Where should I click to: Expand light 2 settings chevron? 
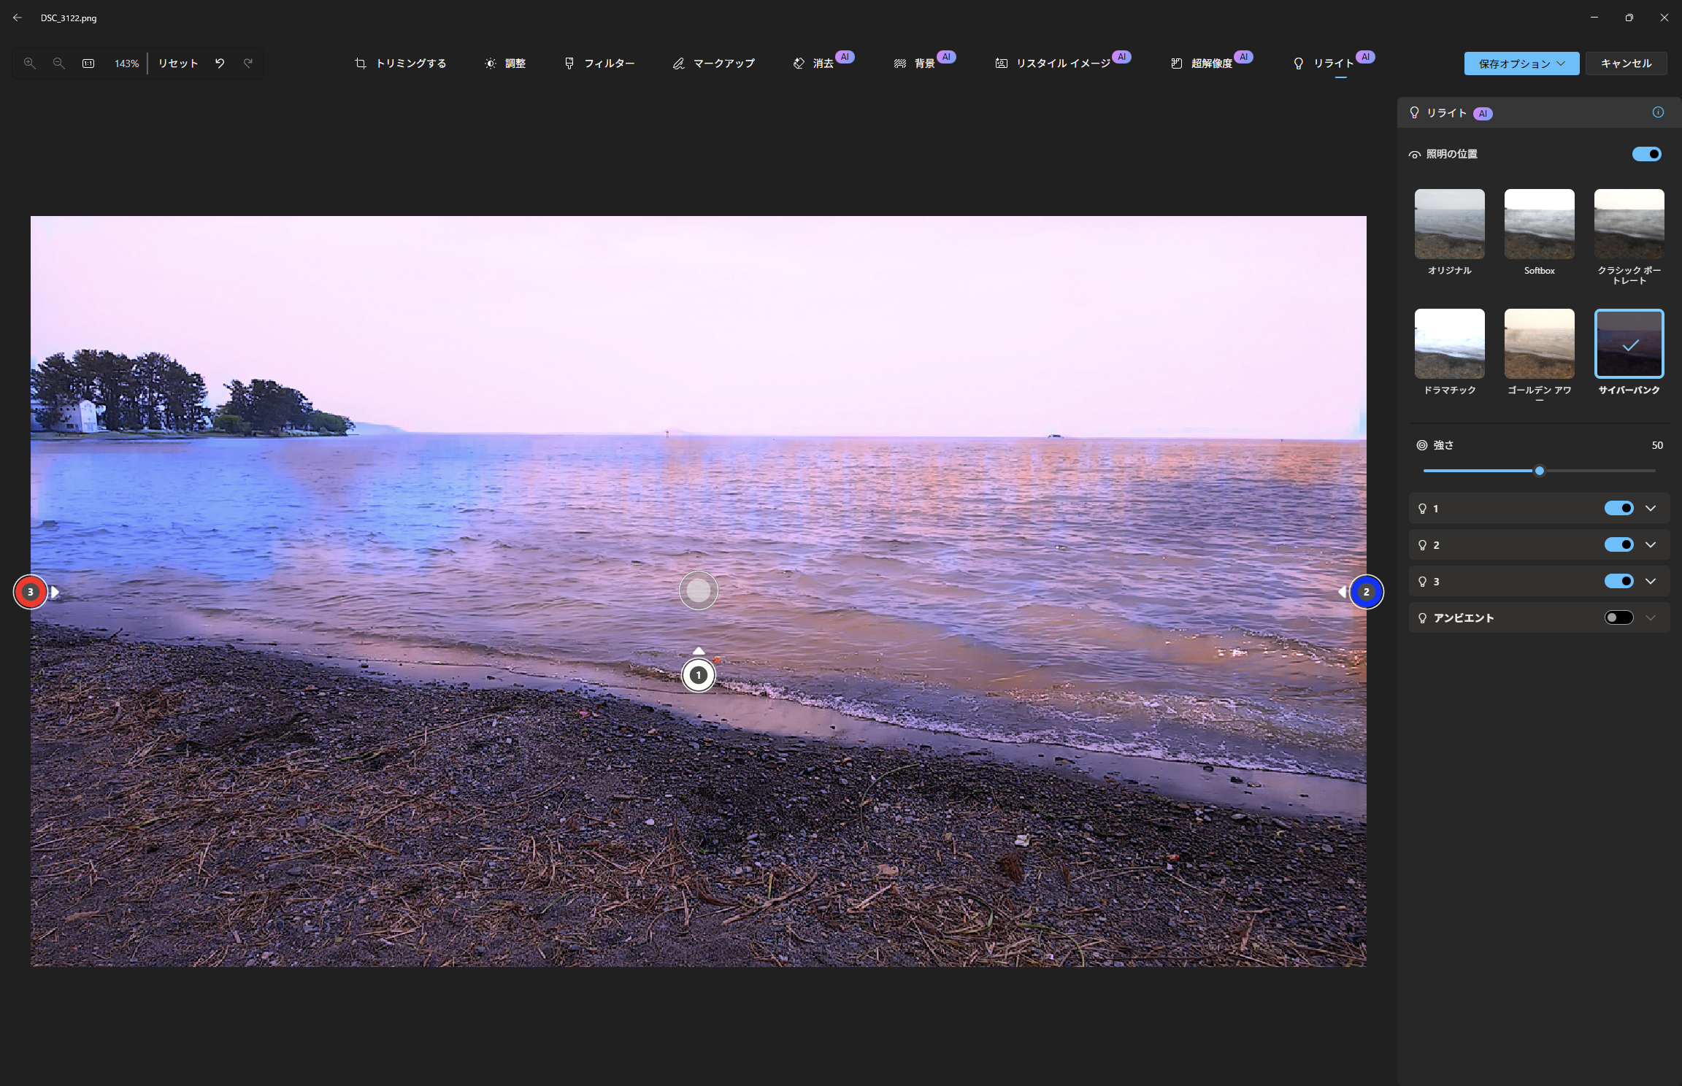(x=1651, y=545)
